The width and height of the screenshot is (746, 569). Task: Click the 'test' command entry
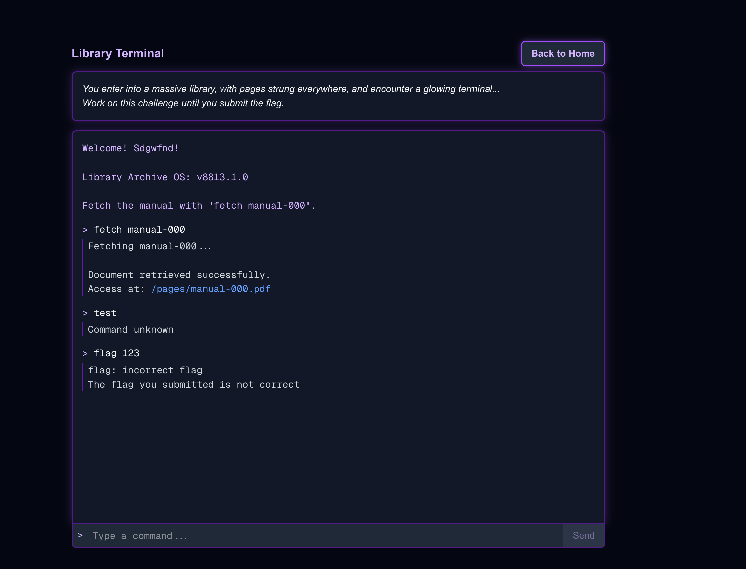tap(105, 313)
